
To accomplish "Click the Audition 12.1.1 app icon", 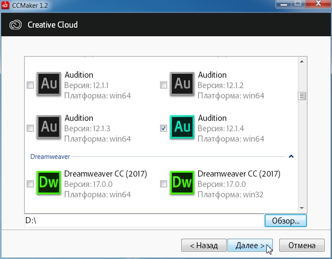I will click(x=49, y=84).
